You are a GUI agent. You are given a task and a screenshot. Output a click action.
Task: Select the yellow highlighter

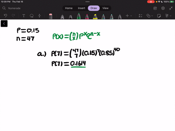coord(95,17)
